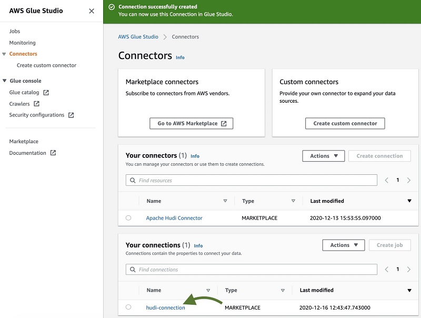The image size is (421, 318).
Task: Open Documentation in the sidebar
Action: coord(28,153)
